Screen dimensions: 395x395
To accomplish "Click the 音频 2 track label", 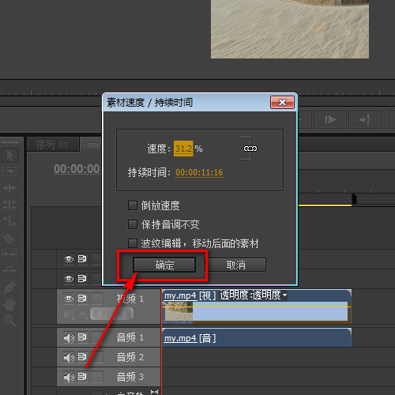I will (130, 357).
